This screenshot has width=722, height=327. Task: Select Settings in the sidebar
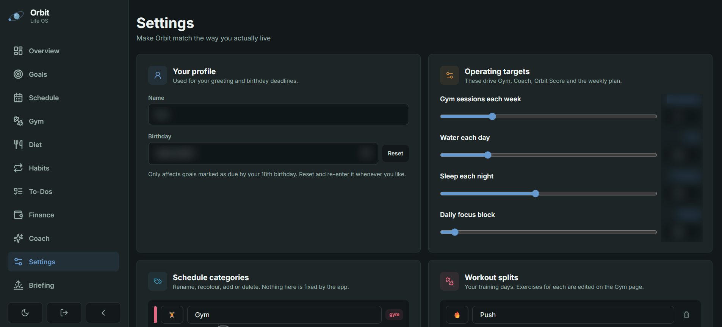click(63, 262)
